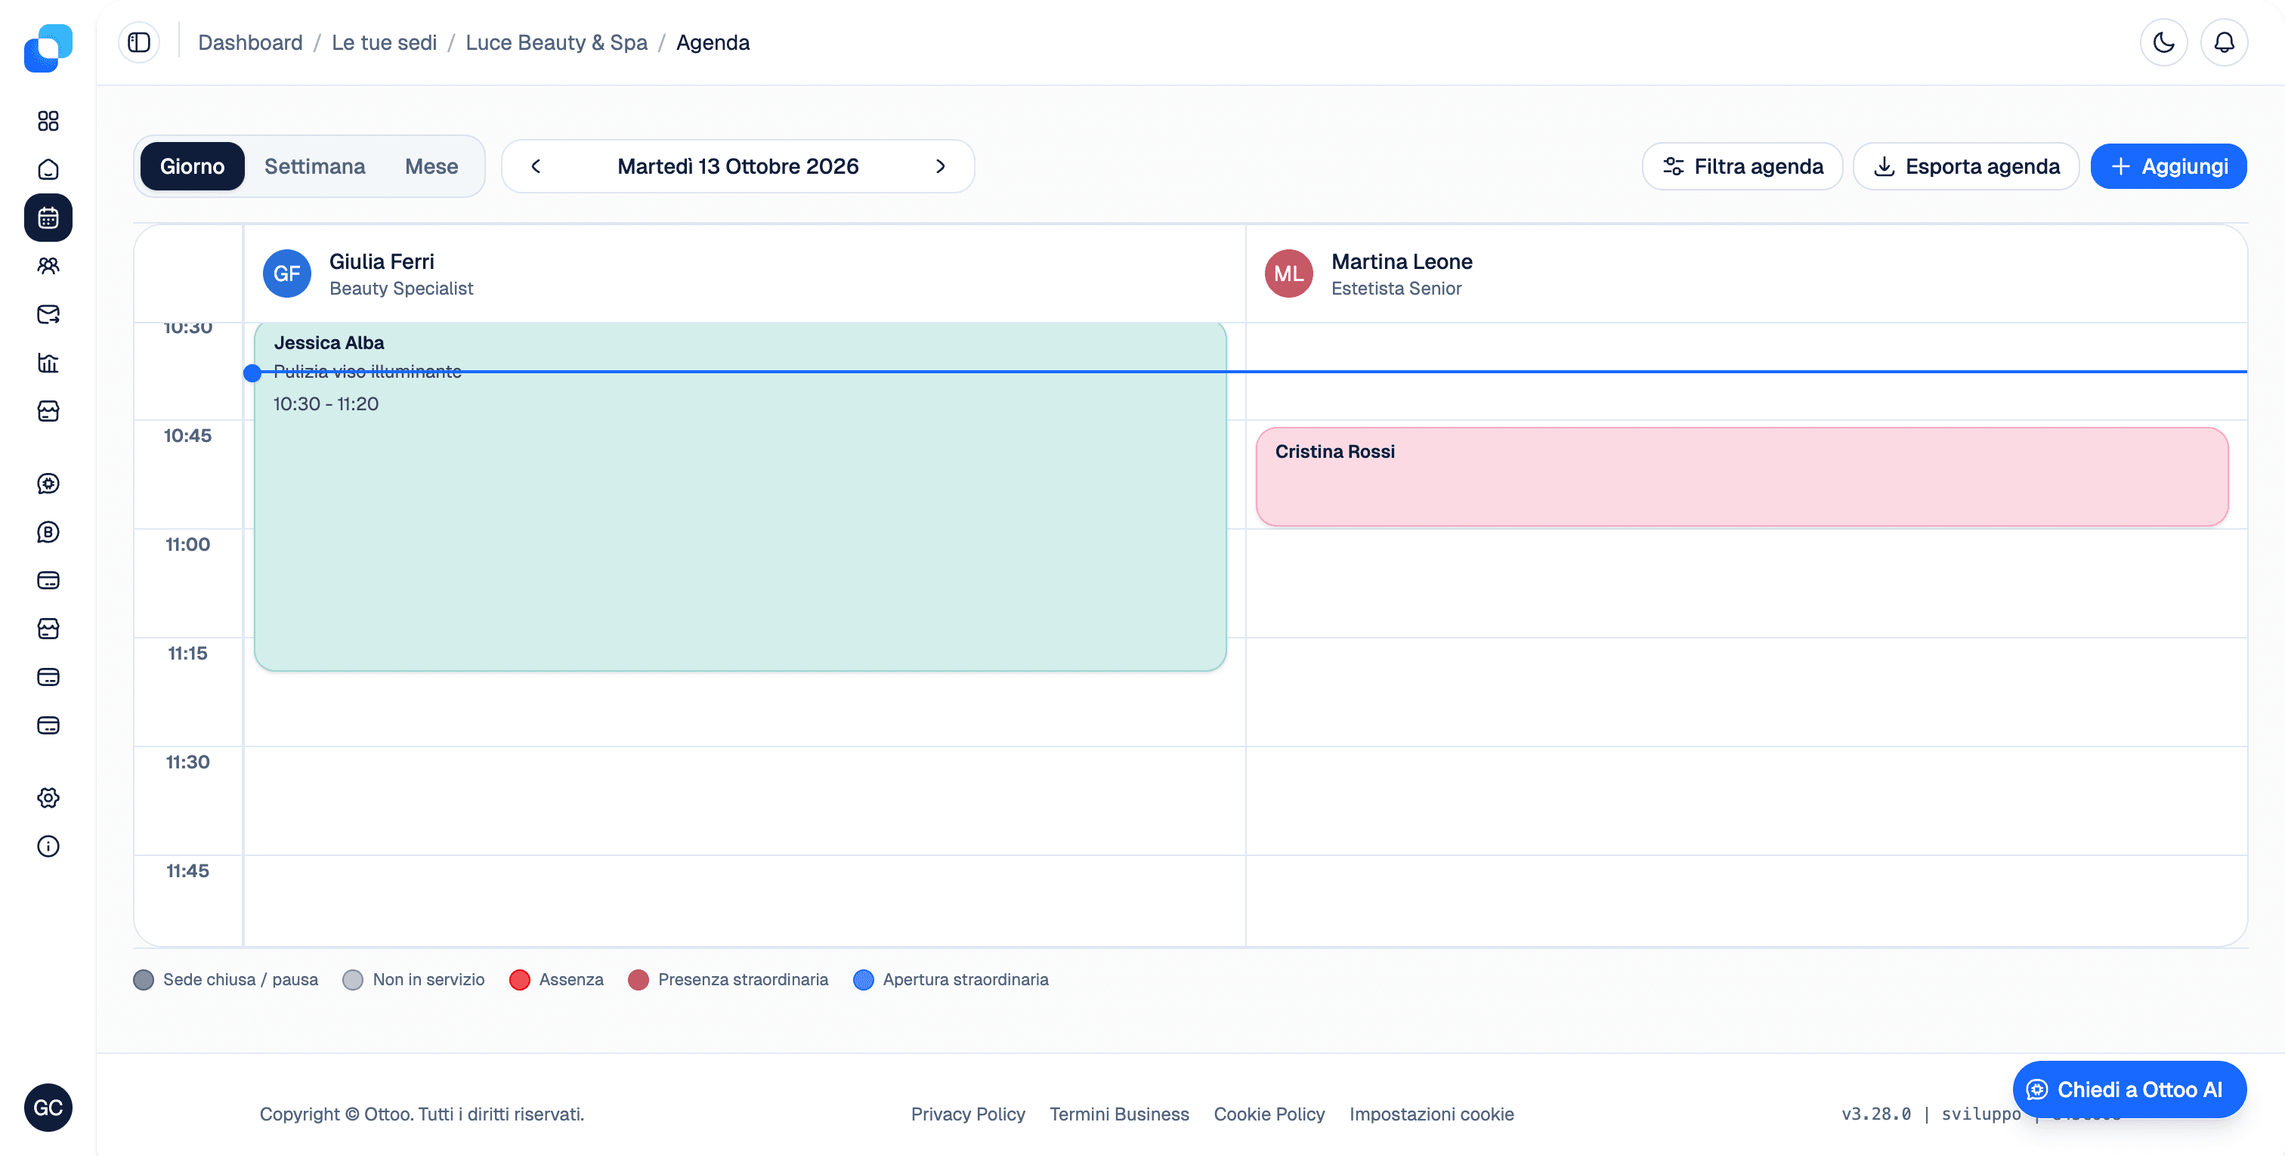Open the Cookie Policy footer link
Screen dimensions: 2285x1156
(1269, 1114)
